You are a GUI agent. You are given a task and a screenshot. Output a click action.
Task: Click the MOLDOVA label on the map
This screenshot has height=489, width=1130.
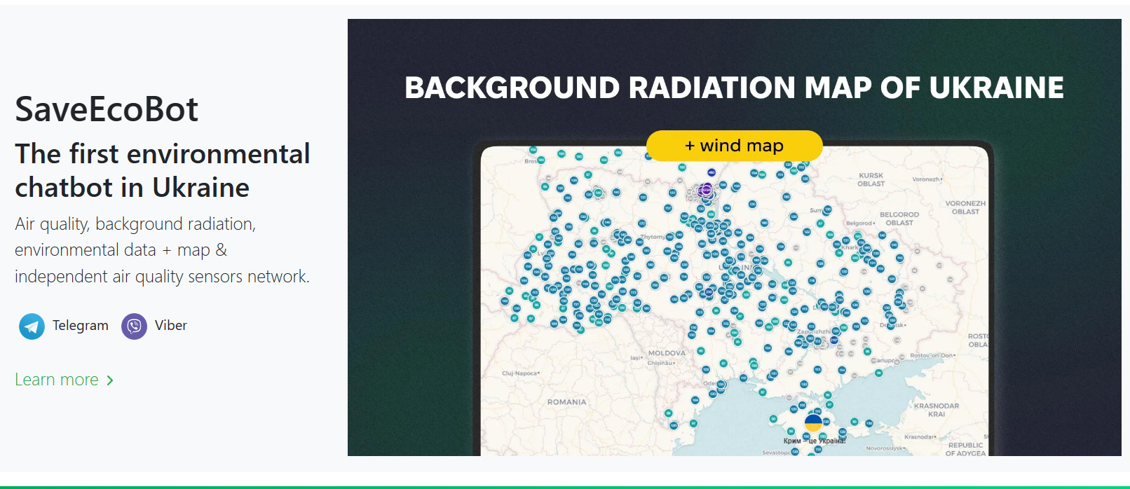tap(667, 353)
